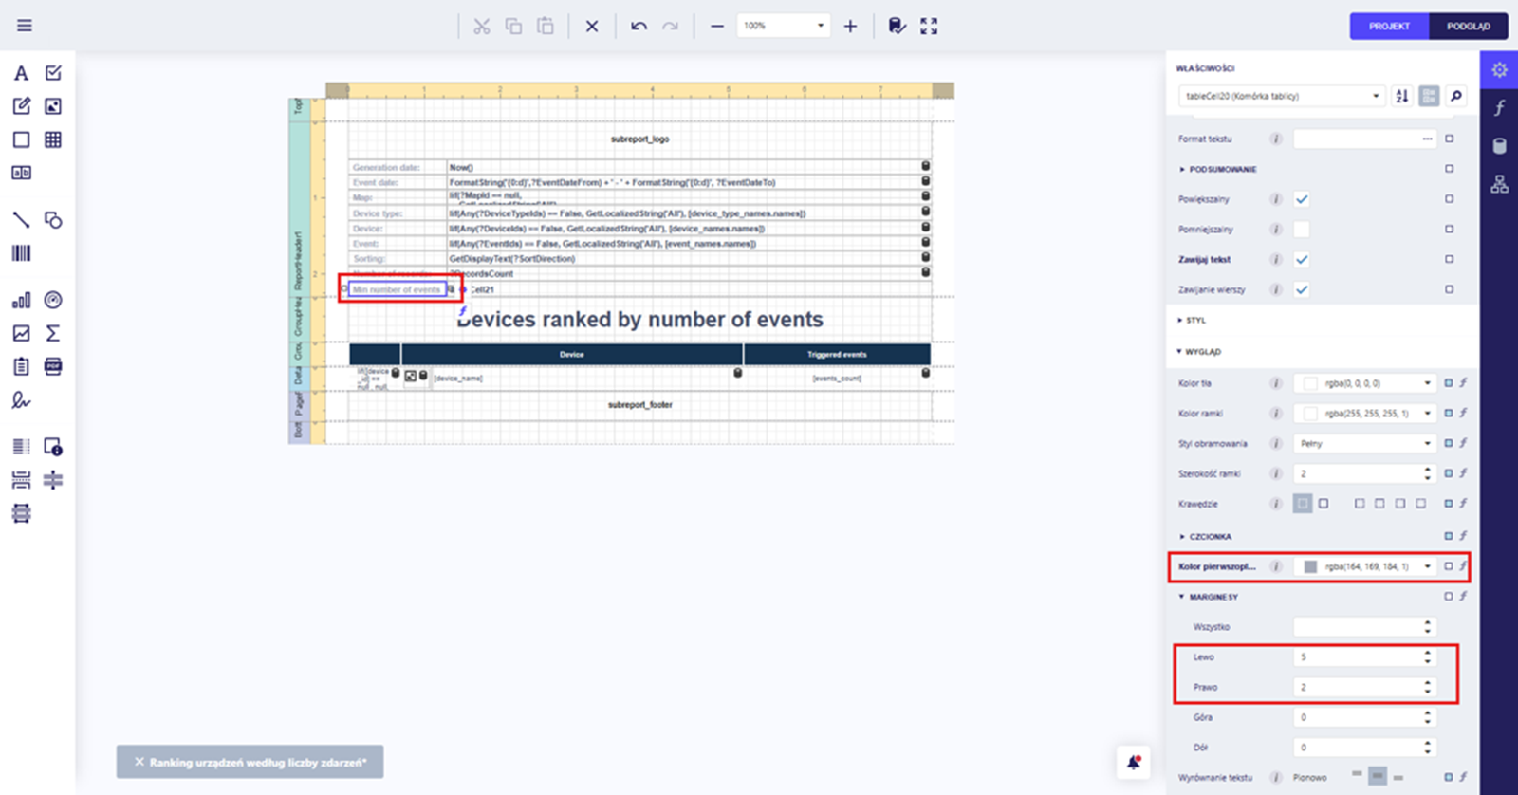Select the Barcode control in toolbox
Image resolution: width=1518 pixels, height=795 pixels.
pos(21,253)
